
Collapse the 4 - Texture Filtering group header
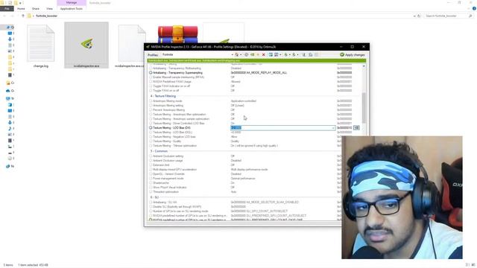click(163, 96)
